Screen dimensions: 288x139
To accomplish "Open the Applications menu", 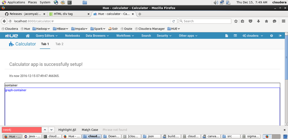I will pos(14,2).
